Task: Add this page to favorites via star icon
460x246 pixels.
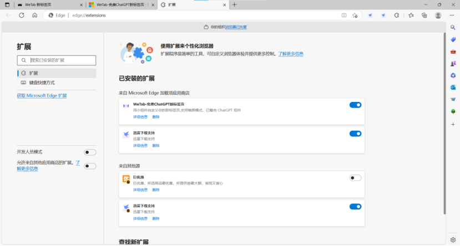Action: 355,15
